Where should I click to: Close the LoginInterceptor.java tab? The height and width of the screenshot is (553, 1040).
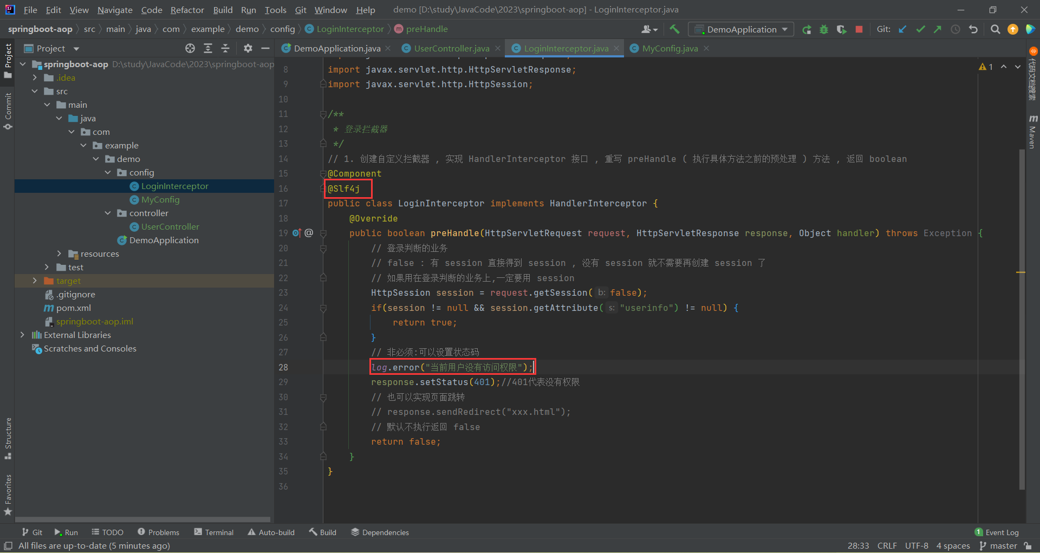coord(616,48)
